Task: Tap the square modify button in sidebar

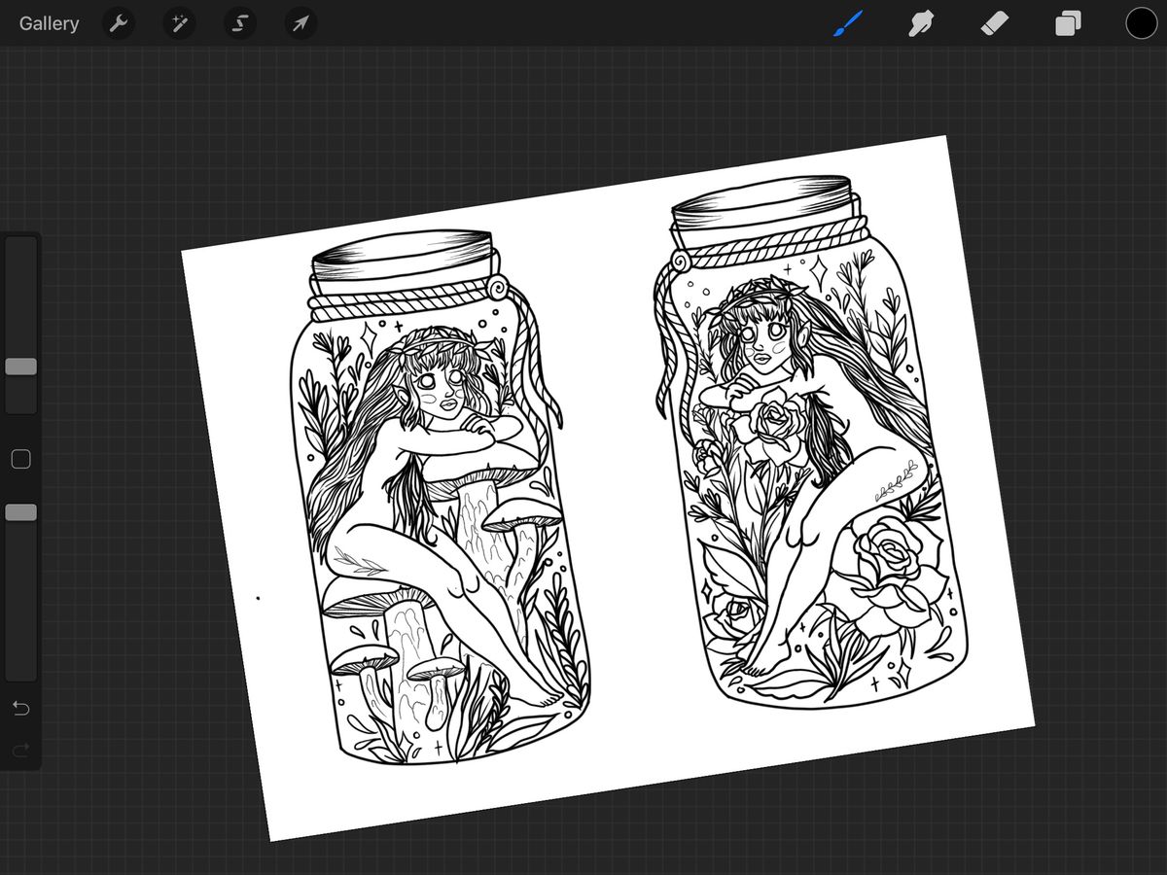Action: tap(20, 459)
